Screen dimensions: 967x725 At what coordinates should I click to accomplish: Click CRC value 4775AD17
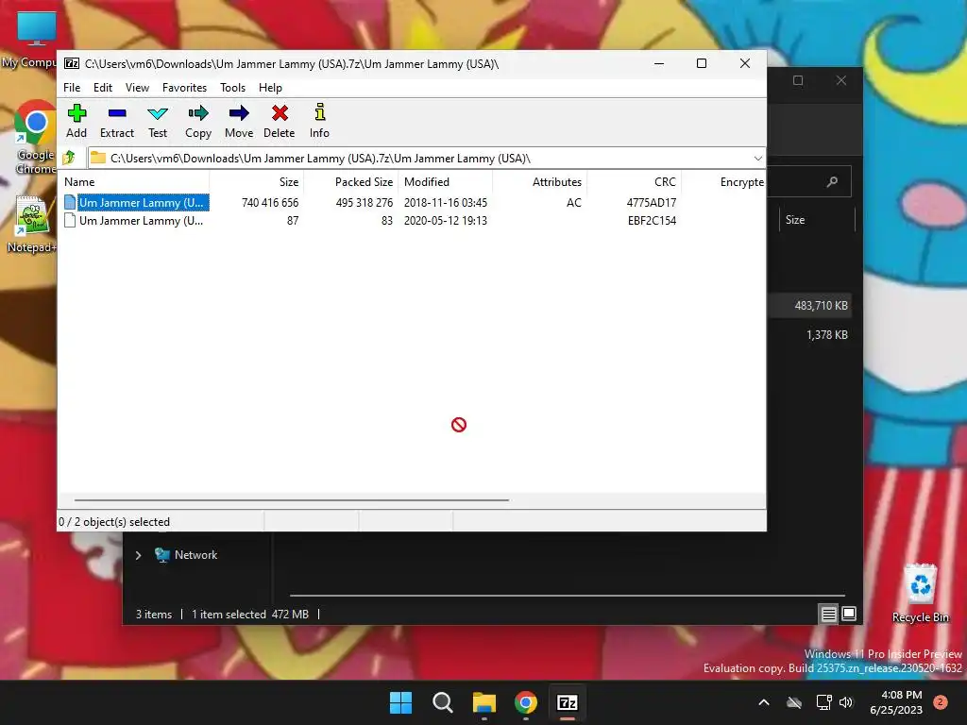click(x=652, y=202)
